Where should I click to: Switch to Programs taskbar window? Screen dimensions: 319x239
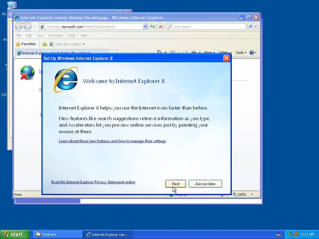[57, 234]
